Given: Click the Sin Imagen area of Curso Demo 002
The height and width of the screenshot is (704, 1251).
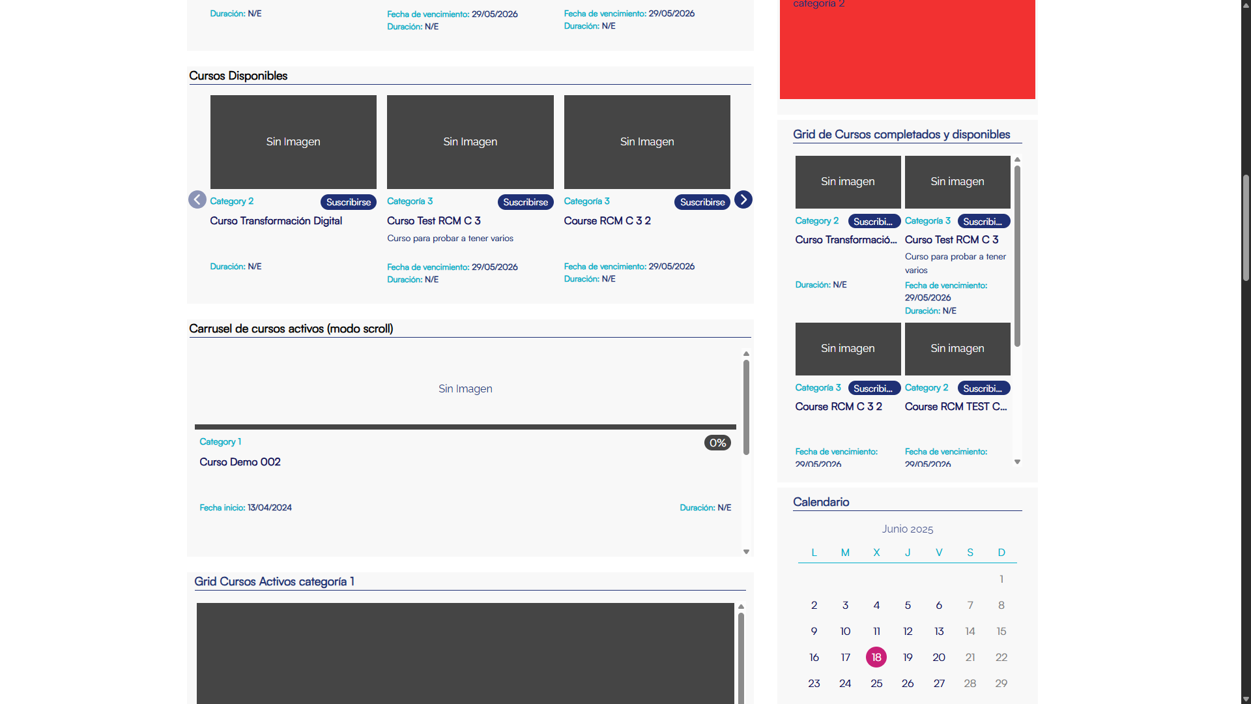Looking at the screenshot, I should [465, 389].
